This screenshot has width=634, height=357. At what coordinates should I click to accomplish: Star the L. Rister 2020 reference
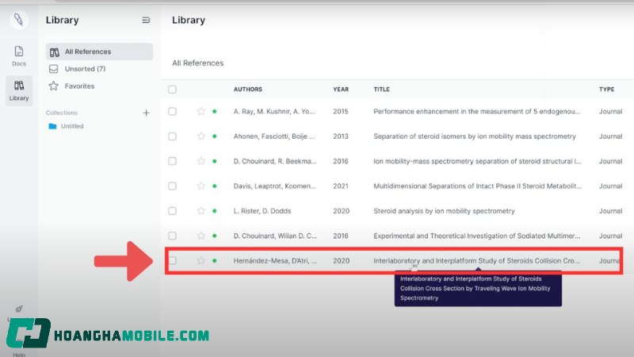(x=201, y=211)
